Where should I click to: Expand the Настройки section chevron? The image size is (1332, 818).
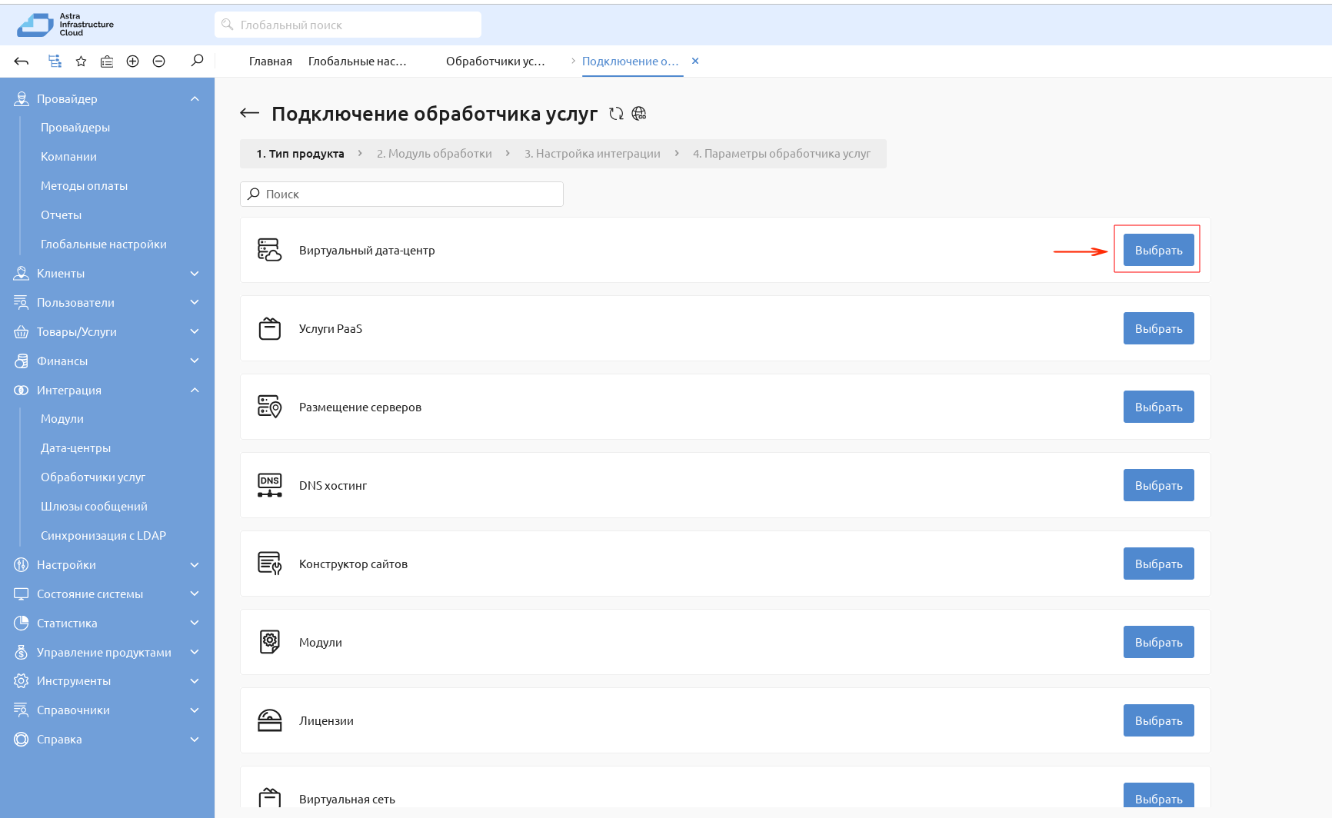tap(195, 564)
